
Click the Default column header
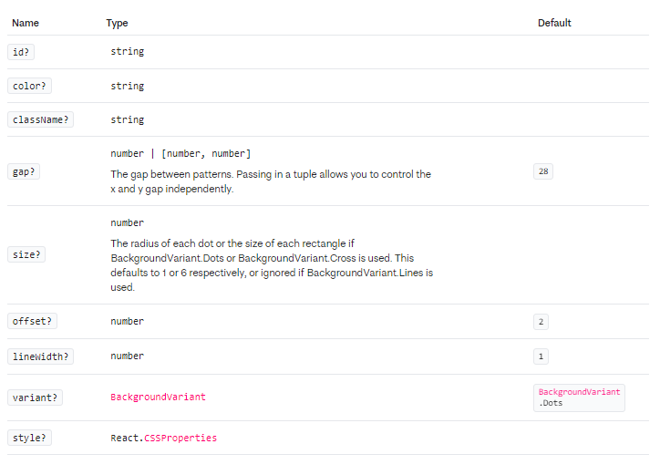tap(554, 23)
